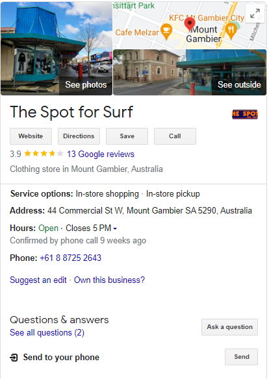Open the 13 Google reviews link
This screenshot has height=379, width=269.
tap(101, 154)
